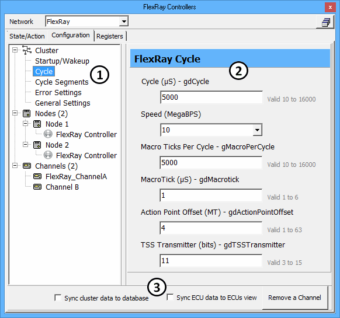Click 'Macro Ticks Per Cycle - gMacroPerCycle' label
340x318 pixels.
pyautogui.click(x=208, y=147)
